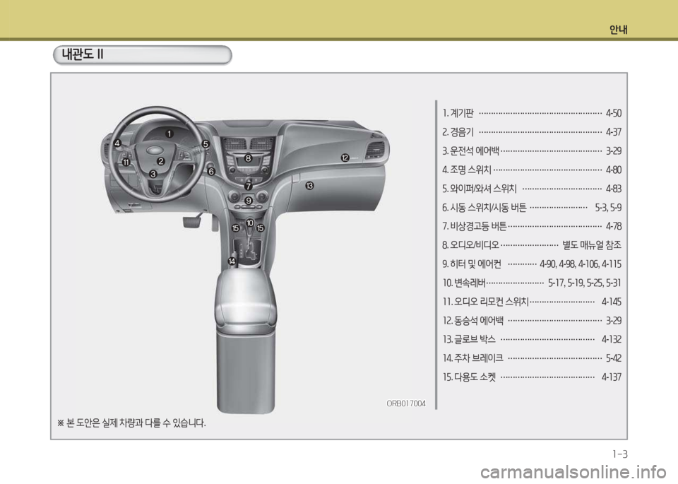Click page reference 4-83
This screenshot has width=678, height=484.
614,189
